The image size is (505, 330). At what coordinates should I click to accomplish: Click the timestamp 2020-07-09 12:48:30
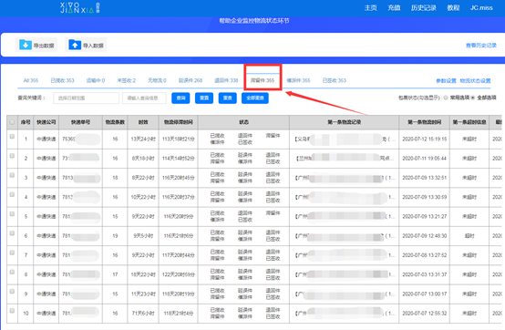pos(425,236)
